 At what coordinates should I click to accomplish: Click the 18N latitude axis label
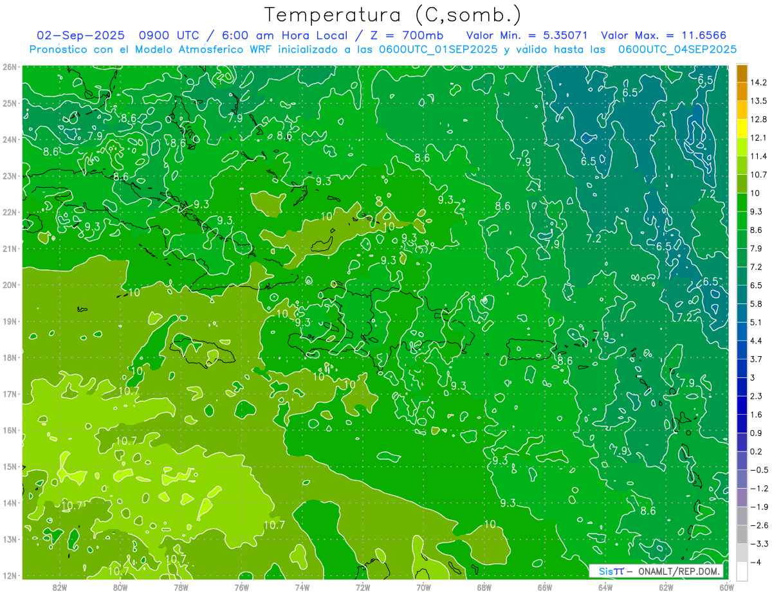[9, 357]
